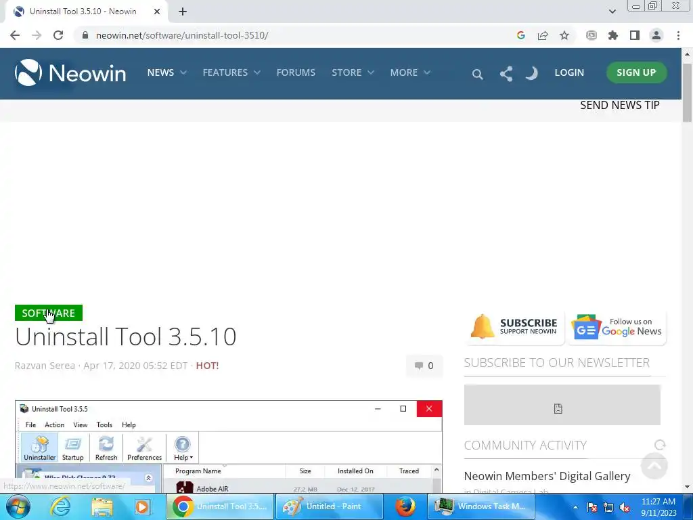The height and width of the screenshot is (520, 693).
Task: Bookmark this page with the star icon
Action: [564, 35]
